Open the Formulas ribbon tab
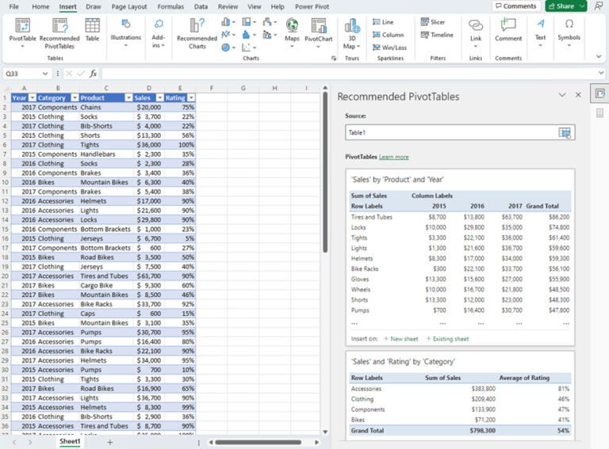The width and height of the screenshot is (609, 449). point(170,6)
